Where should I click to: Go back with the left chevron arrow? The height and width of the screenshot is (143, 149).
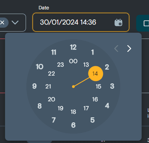(116, 49)
